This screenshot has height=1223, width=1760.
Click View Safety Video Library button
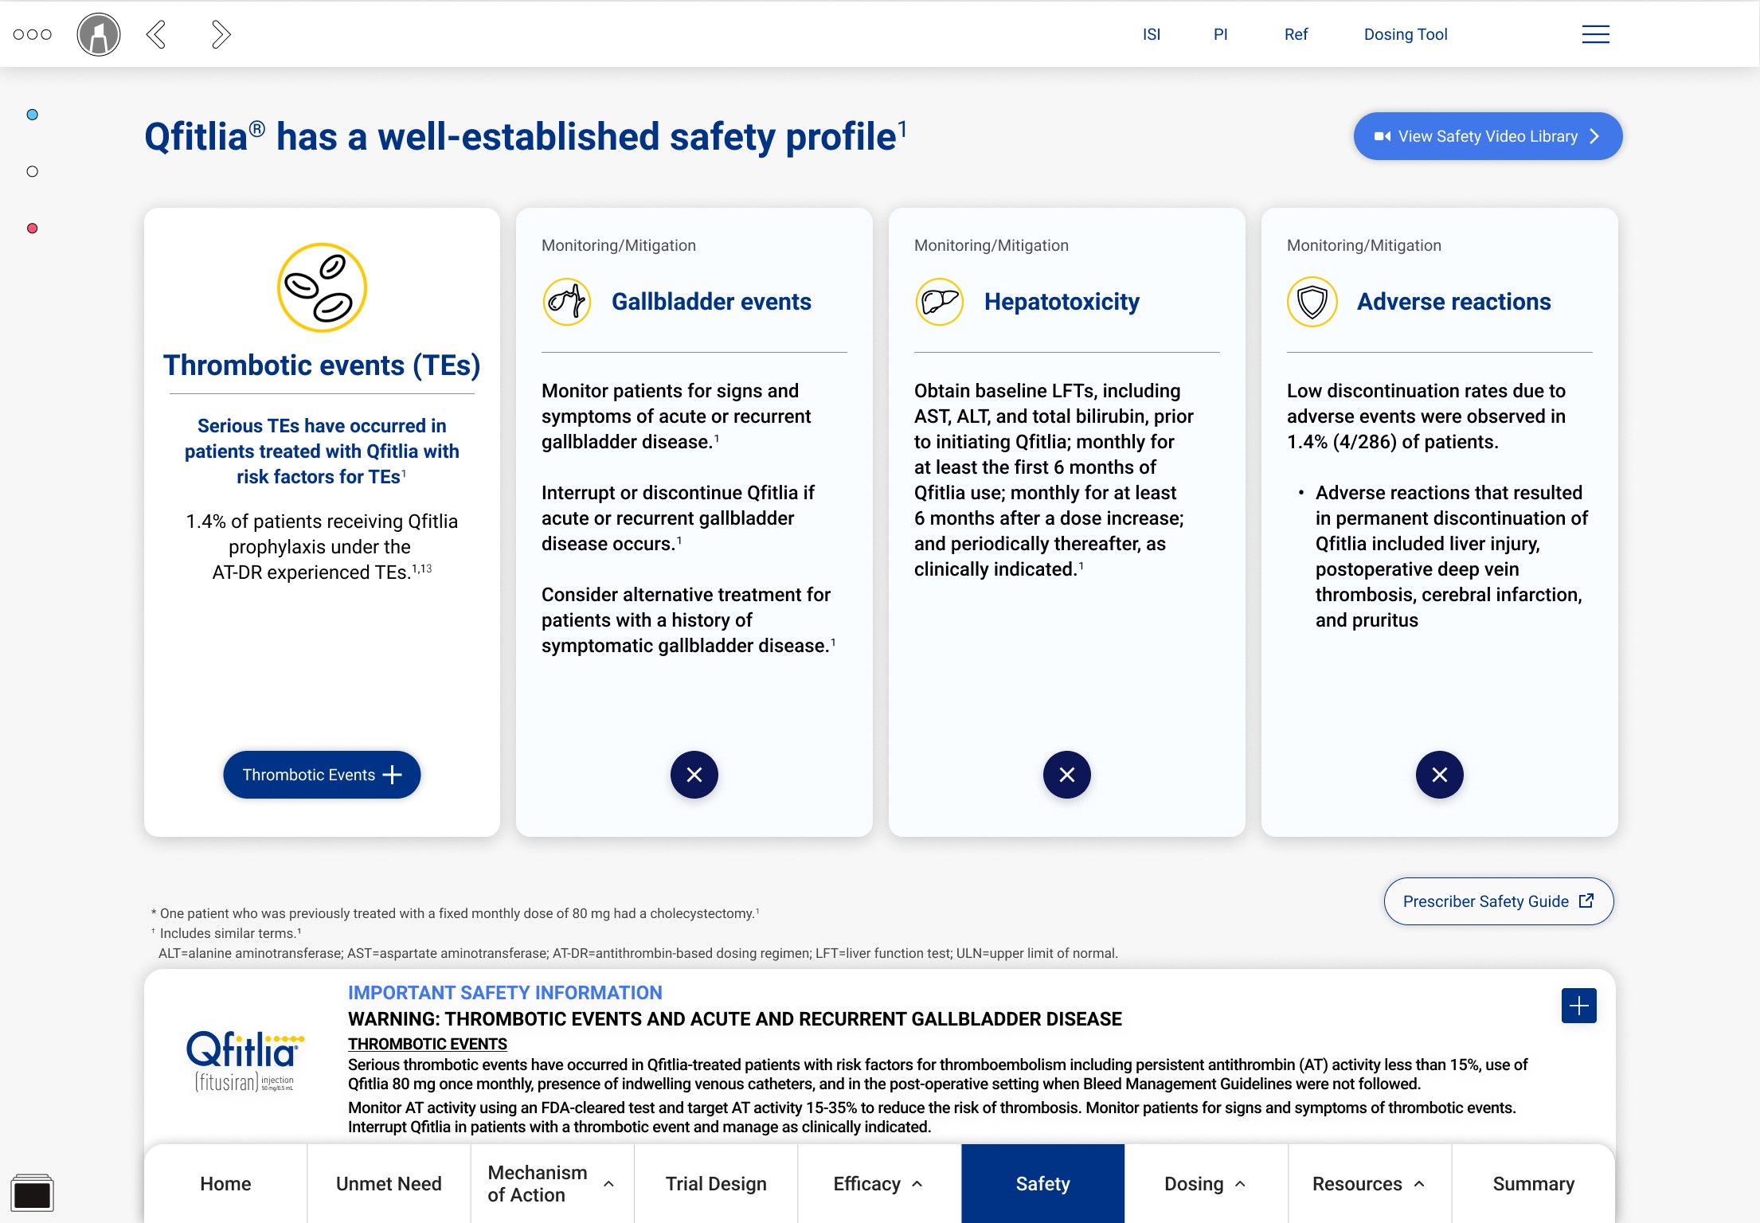tap(1488, 136)
